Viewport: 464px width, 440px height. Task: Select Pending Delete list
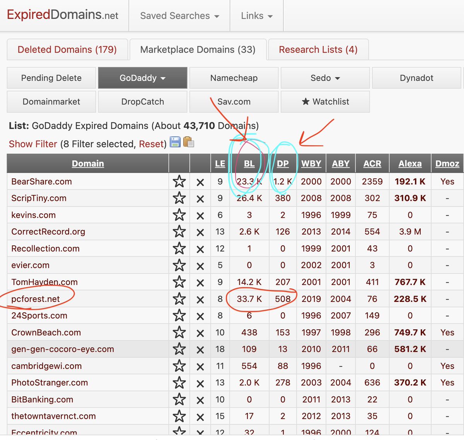tap(51, 78)
